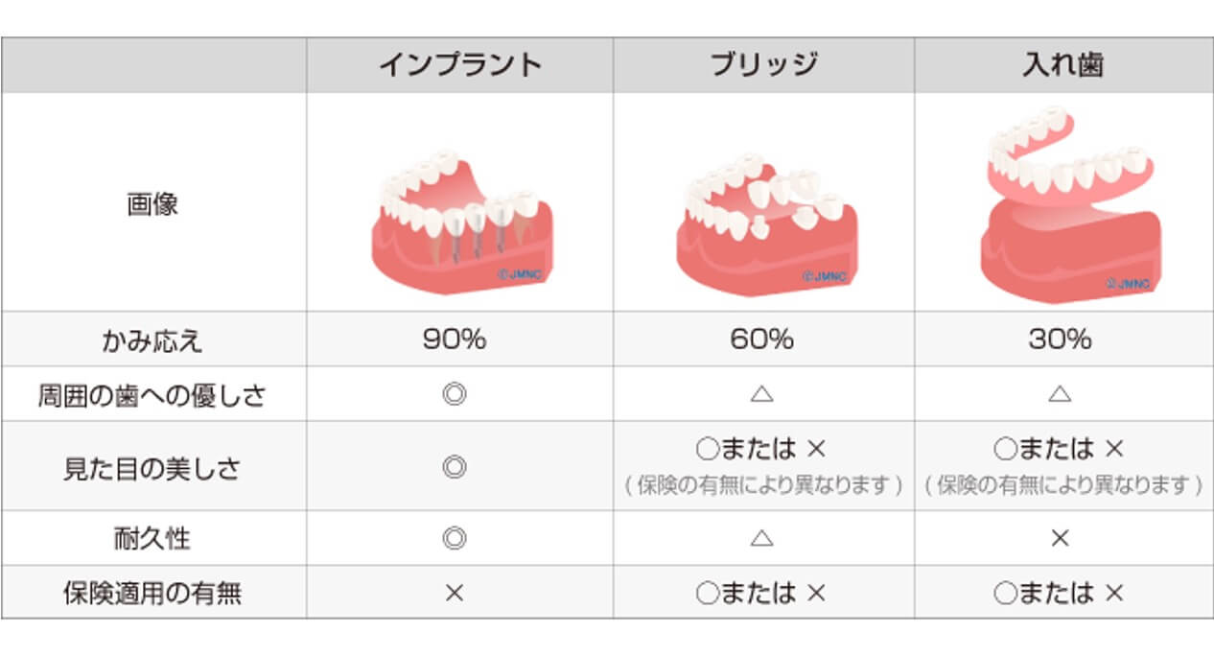1214x656 pixels.
Task: Select the インプラント column header
Action: tap(460, 64)
